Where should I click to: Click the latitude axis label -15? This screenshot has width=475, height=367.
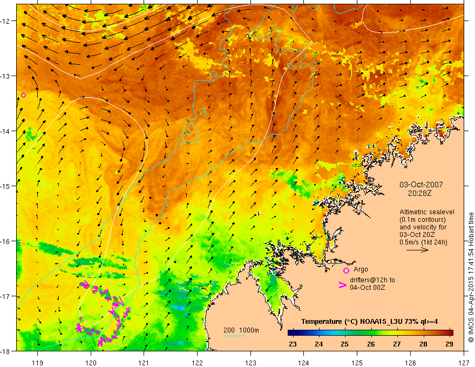pos(6,186)
